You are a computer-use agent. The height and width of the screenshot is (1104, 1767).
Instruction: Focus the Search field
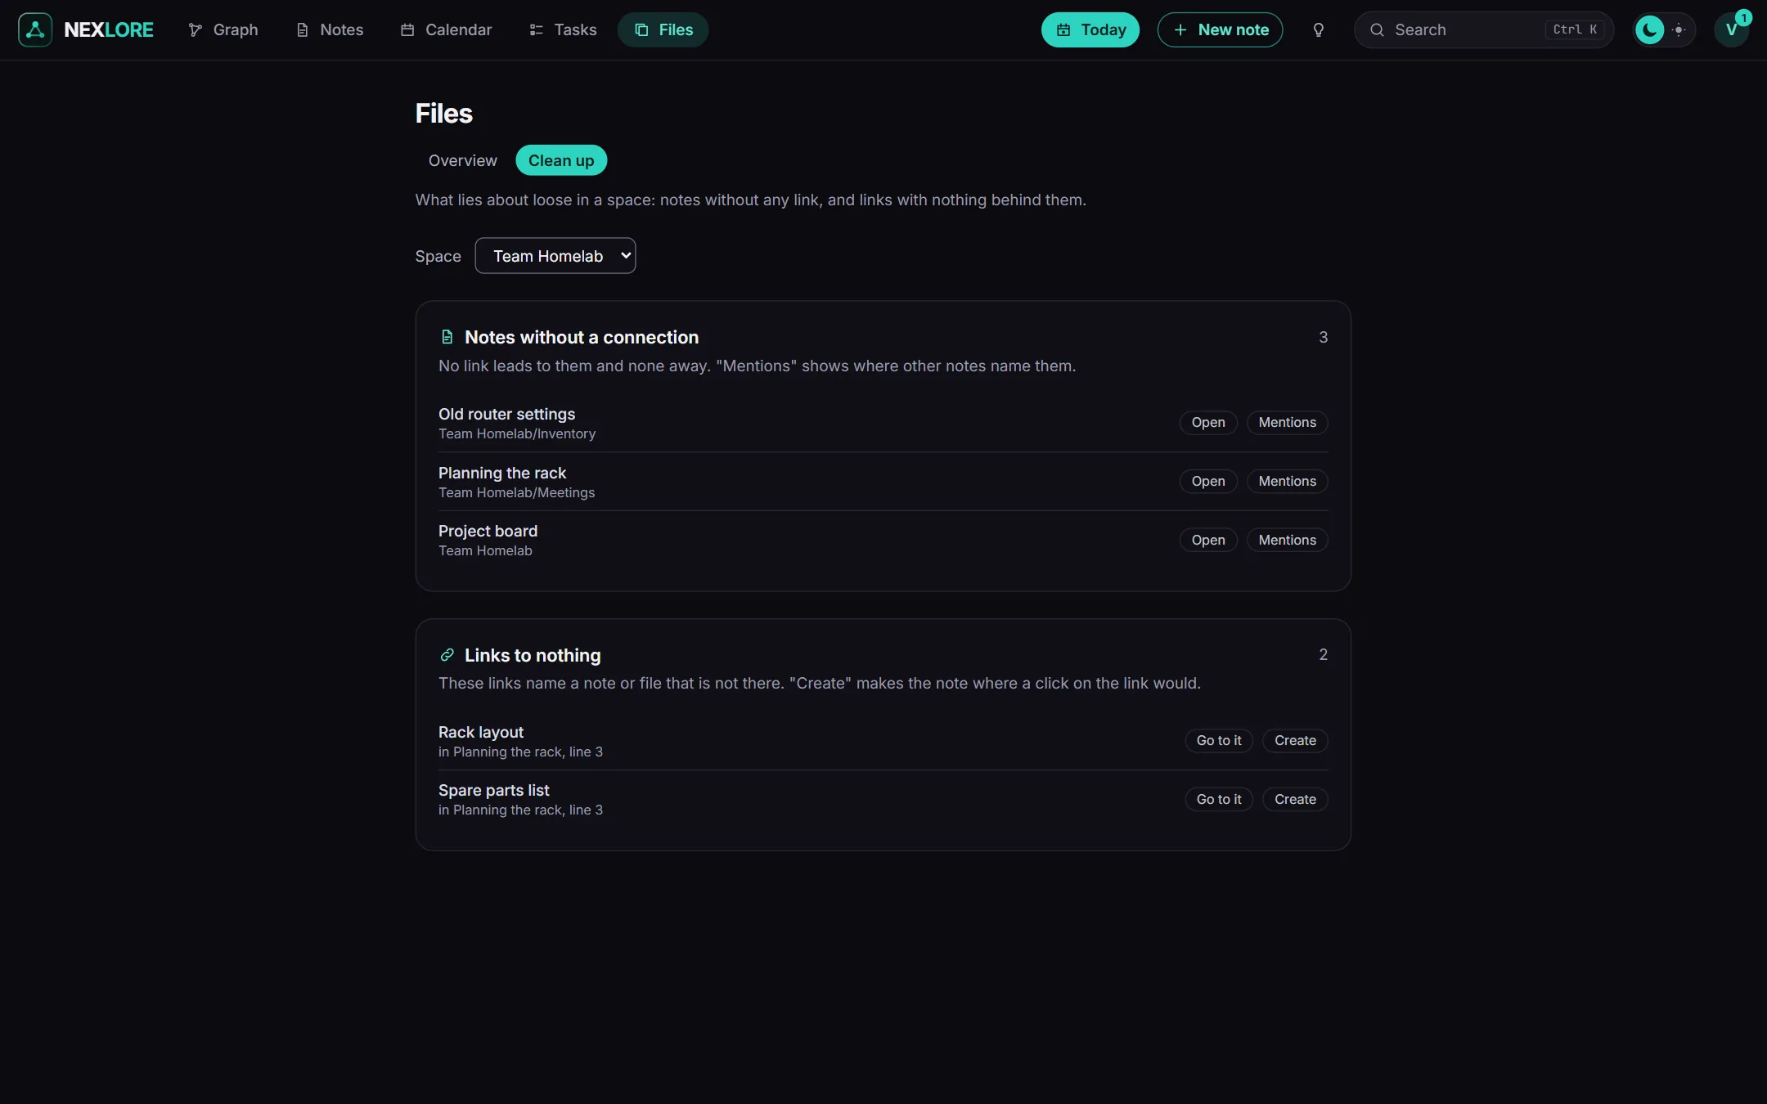click(1484, 29)
